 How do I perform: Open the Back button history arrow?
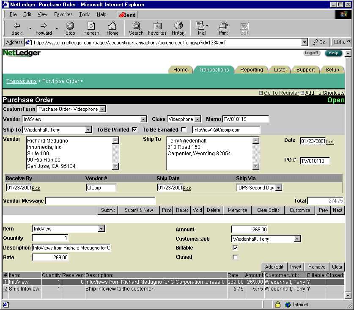coord(30,28)
